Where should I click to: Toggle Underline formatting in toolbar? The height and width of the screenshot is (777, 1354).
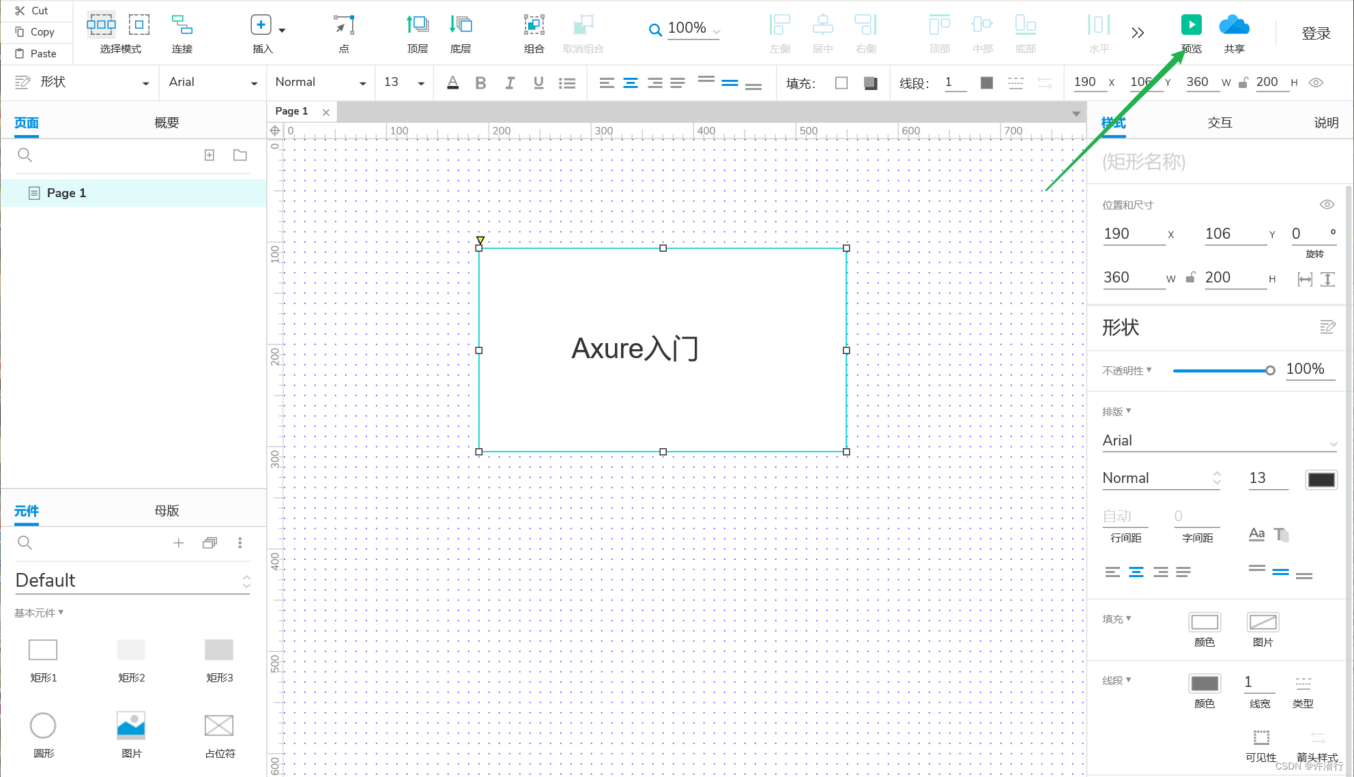pyautogui.click(x=538, y=83)
